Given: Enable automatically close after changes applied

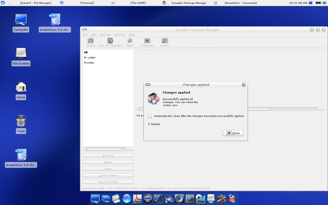Looking at the screenshot, I should tap(150, 116).
